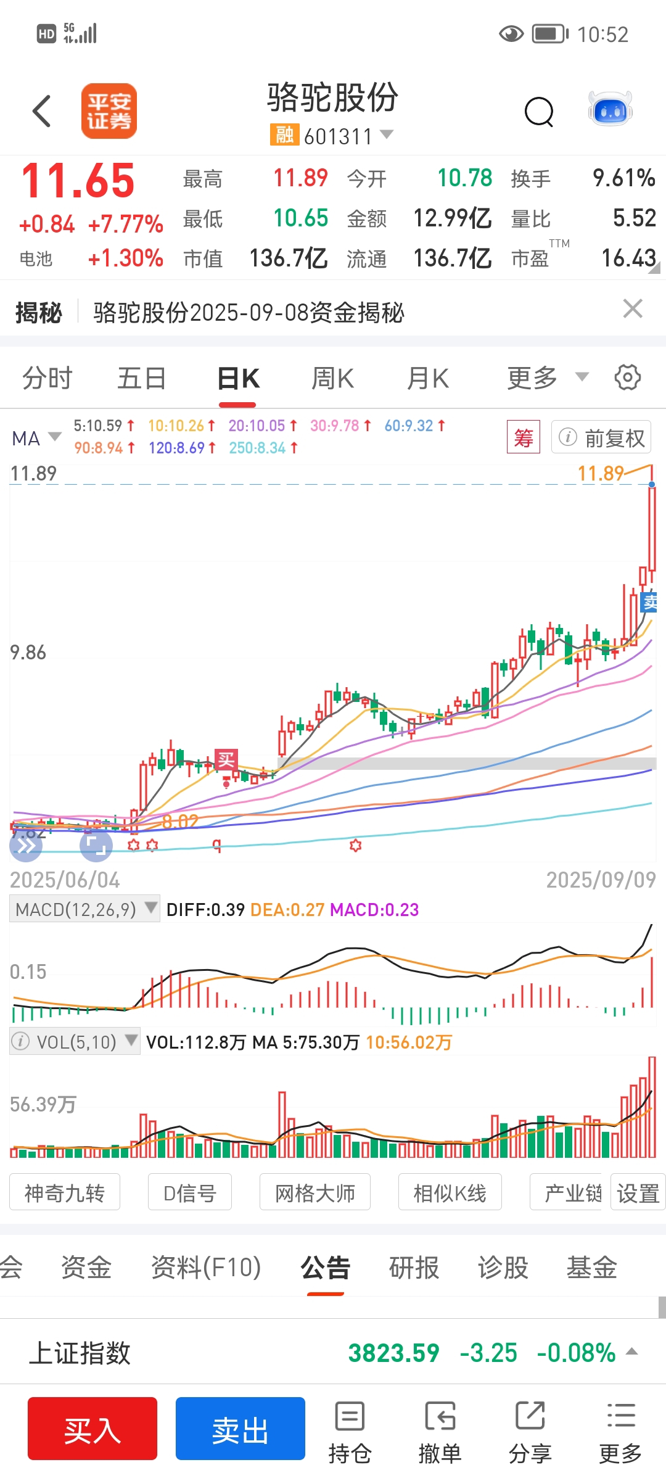Image resolution: width=666 pixels, height=1473 pixels.
Task: Switch to the 资金 tab
Action: click(x=86, y=1268)
